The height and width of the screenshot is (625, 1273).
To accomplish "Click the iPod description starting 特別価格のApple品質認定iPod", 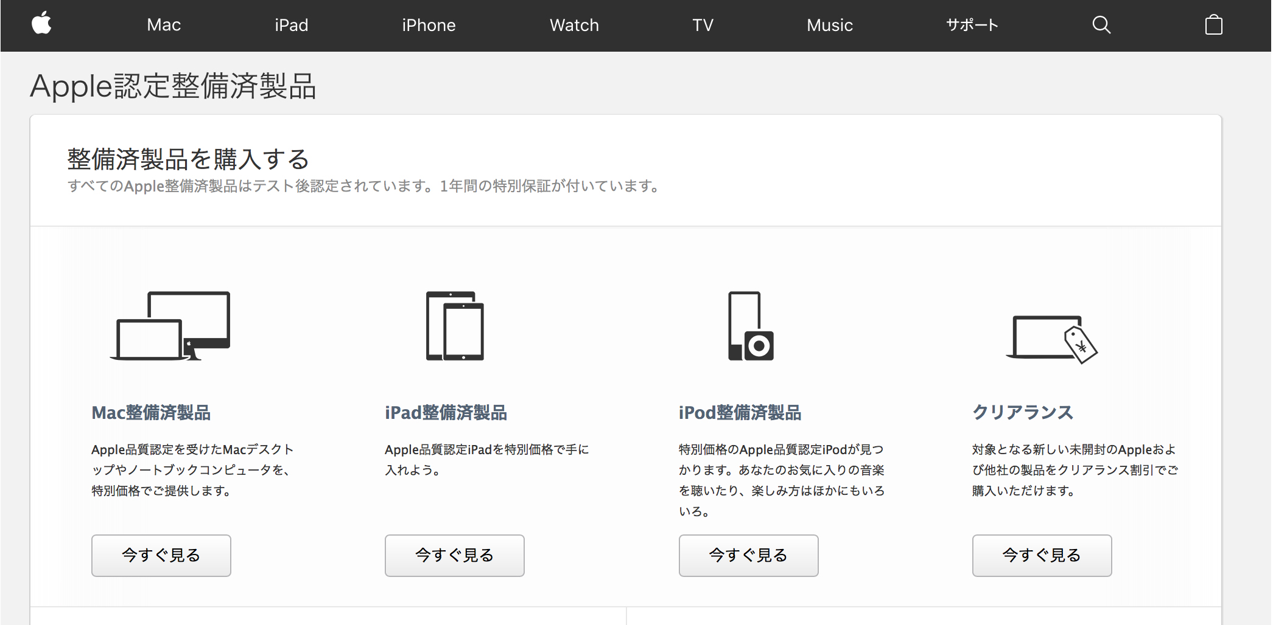I will pyautogui.click(x=782, y=480).
